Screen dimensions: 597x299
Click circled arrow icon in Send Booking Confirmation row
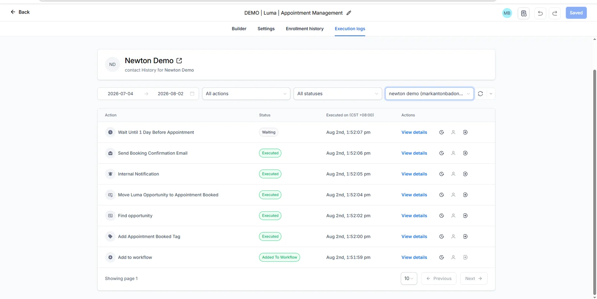pos(465,153)
